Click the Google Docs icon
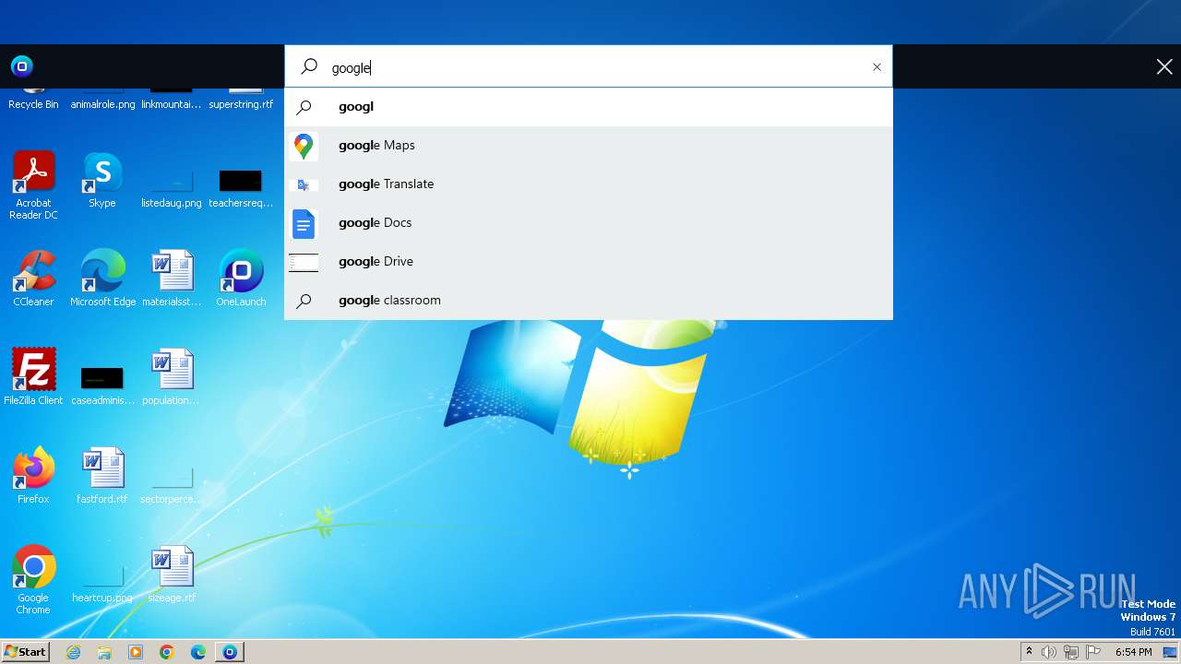Screen dimensions: 1181x664 [304, 223]
